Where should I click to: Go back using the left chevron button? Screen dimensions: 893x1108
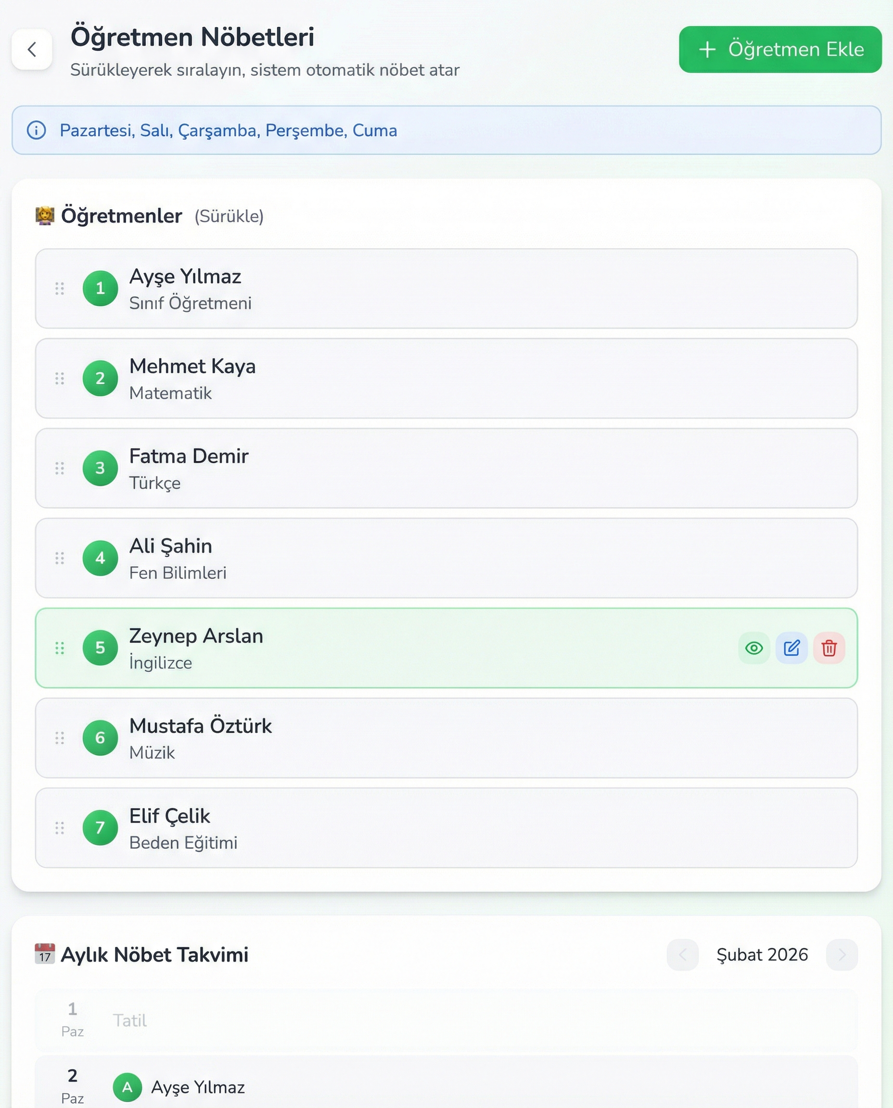[x=32, y=50]
